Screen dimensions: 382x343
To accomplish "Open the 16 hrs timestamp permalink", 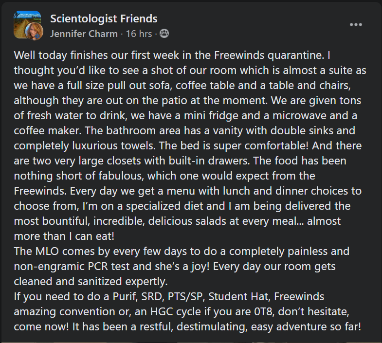I will [x=139, y=34].
